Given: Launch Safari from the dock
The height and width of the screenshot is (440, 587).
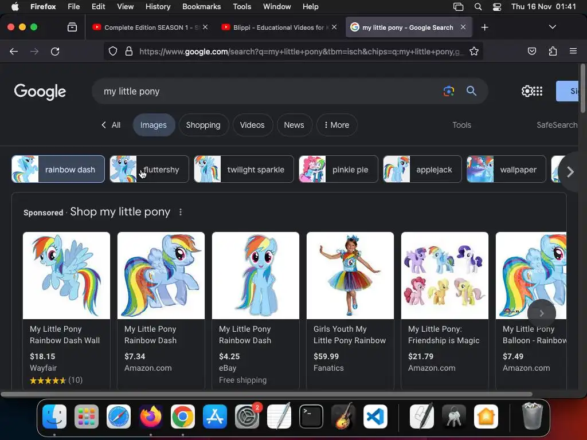Looking at the screenshot, I should (119, 417).
